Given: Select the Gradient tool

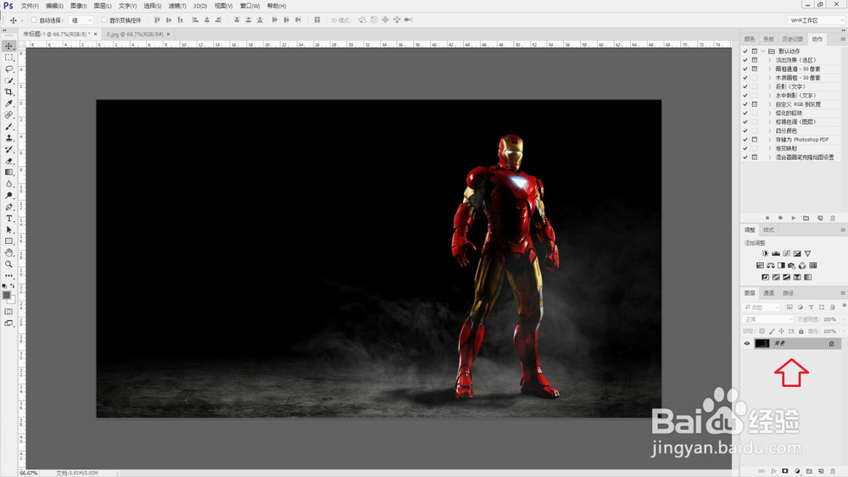Looking at the screenshot, I should (8, 172).
